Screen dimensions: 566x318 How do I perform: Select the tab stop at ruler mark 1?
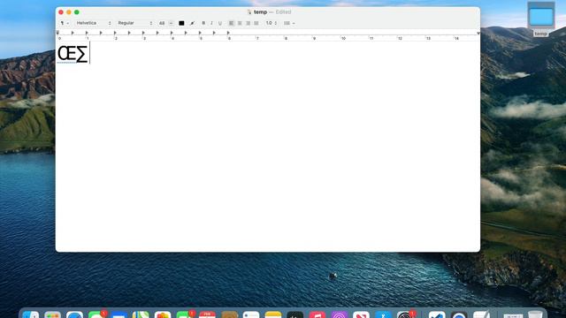pos(87,33)
